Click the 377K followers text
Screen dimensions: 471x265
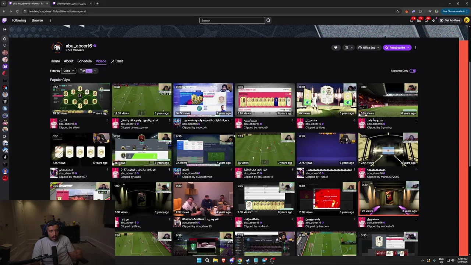pos(75,50)
